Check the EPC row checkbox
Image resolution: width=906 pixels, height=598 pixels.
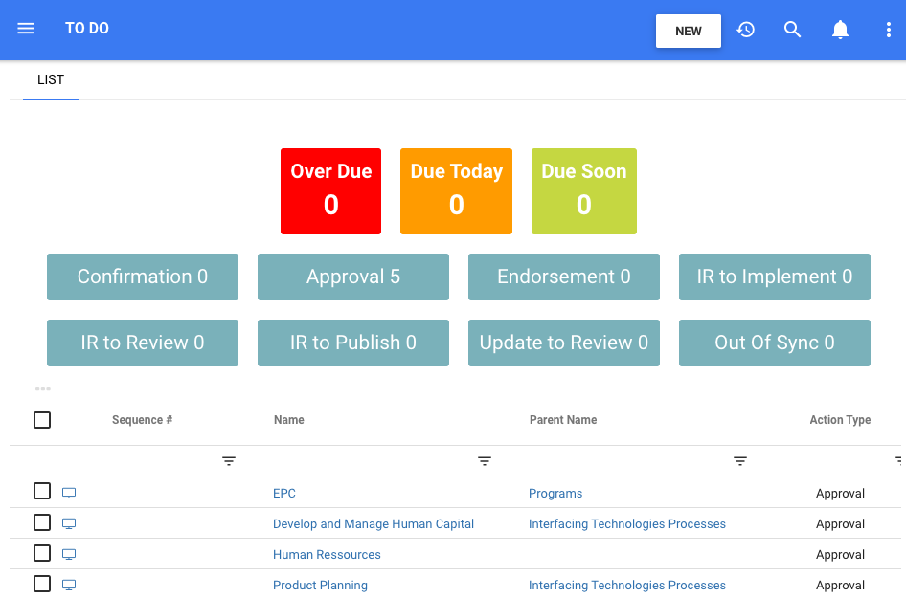pos(42,492)
